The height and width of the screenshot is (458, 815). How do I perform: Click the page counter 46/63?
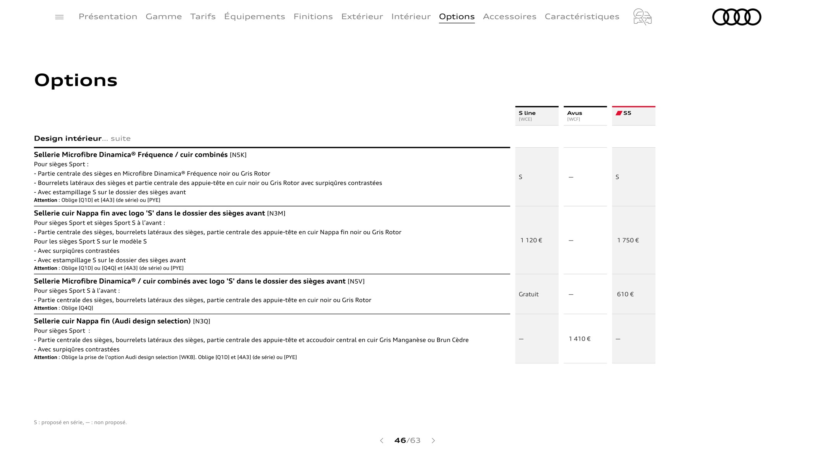click(x=407, y=440)
